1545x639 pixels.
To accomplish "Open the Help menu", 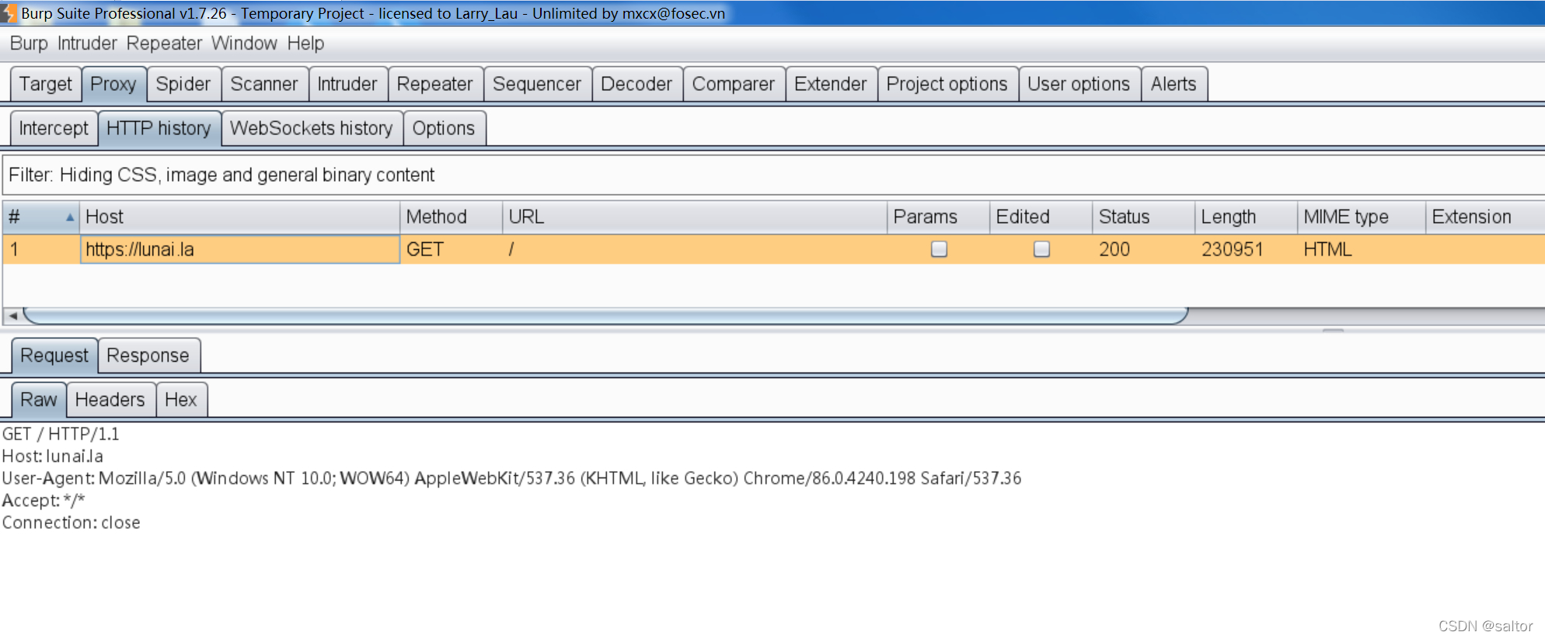I will [x=305, y=43].
